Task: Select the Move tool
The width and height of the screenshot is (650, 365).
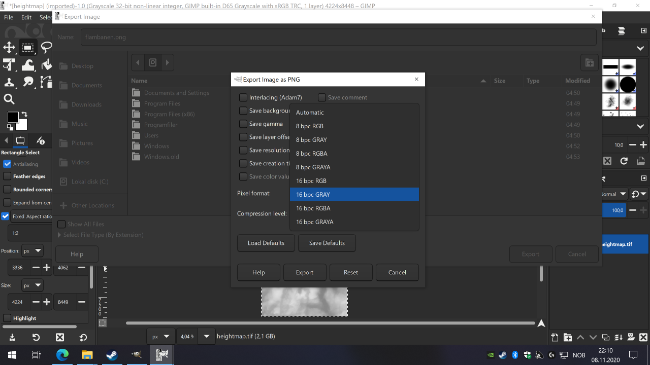Action: [x=9, y=48]
